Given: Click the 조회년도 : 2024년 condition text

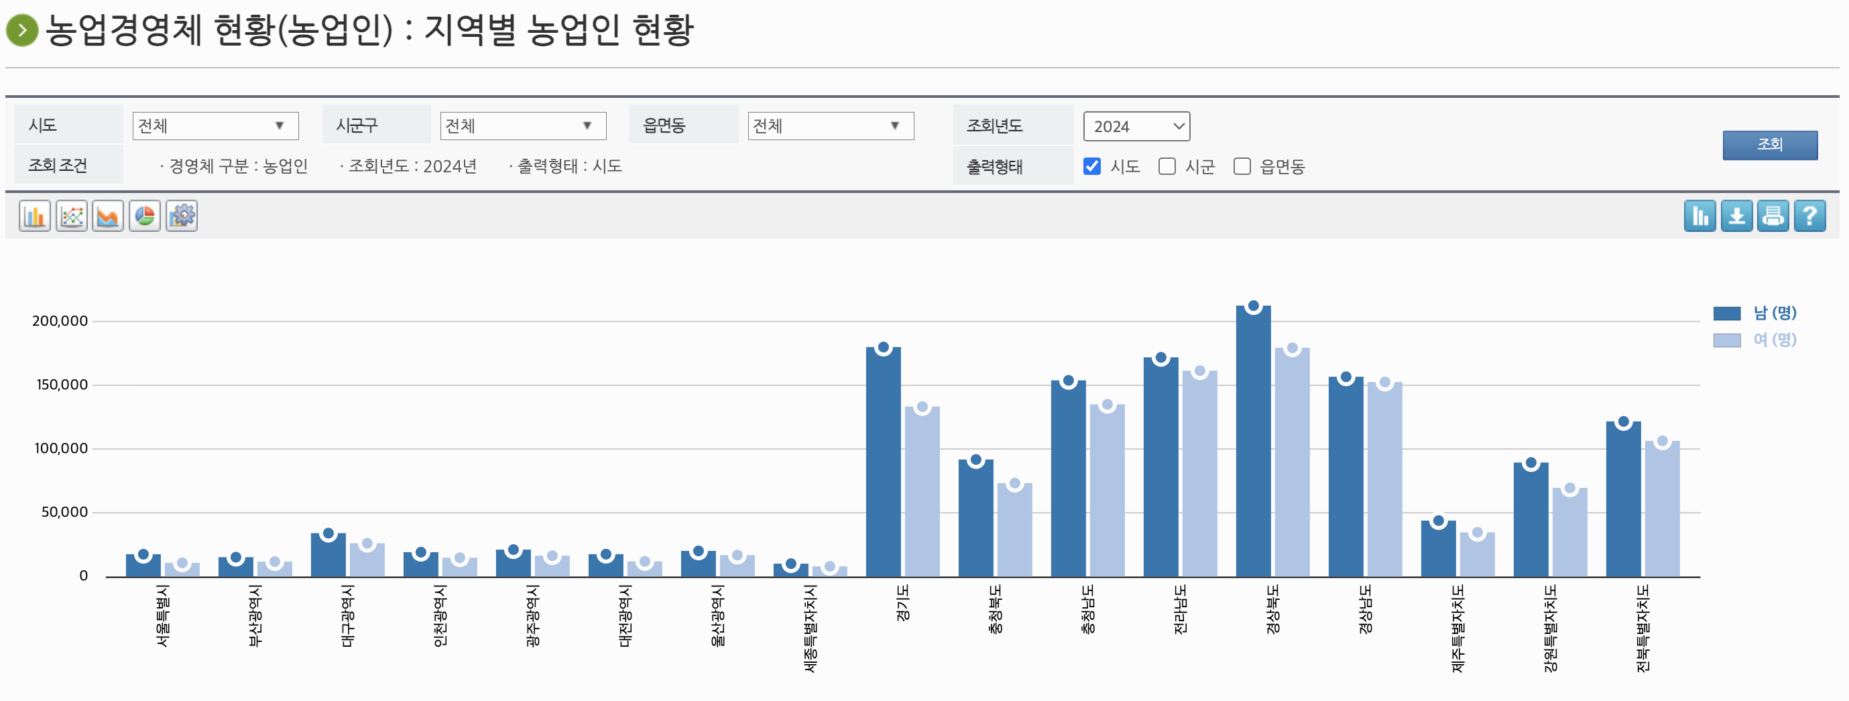Looking at the screenshot, I should tap(413, 166).
